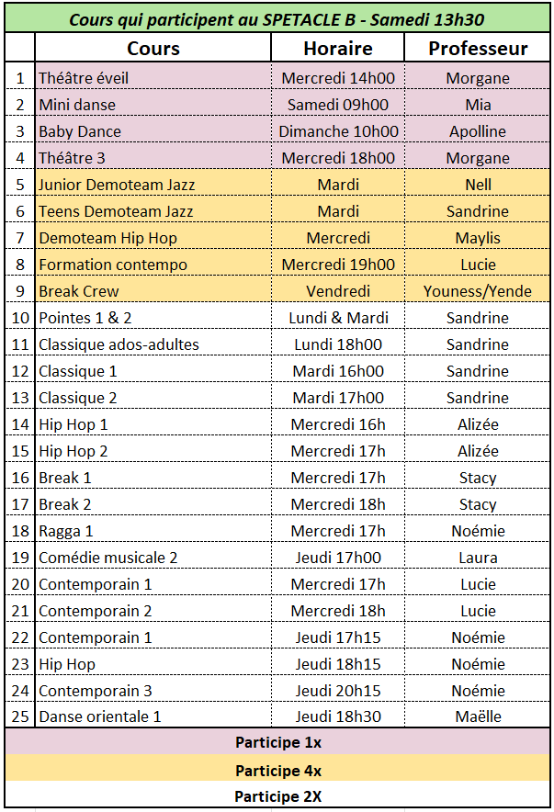Select the "Professeur" column header
Image resolution: width=554 pixels, height=812 pixels.
point(478,49)
